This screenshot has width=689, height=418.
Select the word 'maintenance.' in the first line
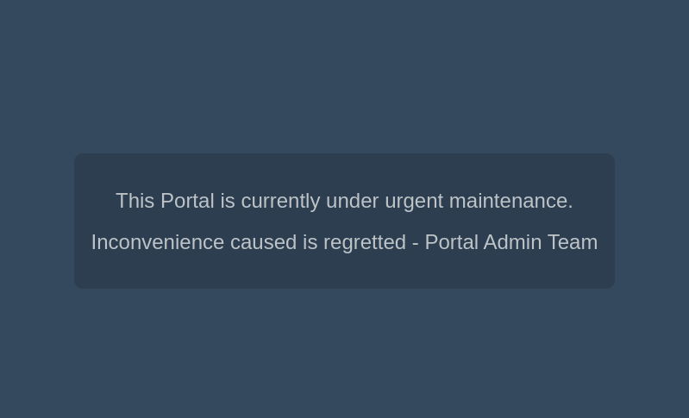click(x=511, y=201)
